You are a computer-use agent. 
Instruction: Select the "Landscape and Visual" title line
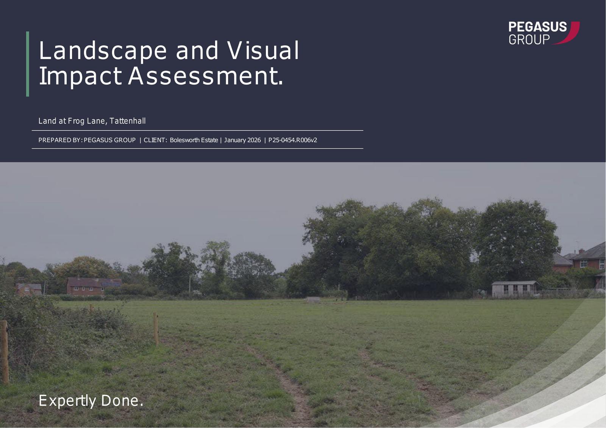(x=169, y=51)
